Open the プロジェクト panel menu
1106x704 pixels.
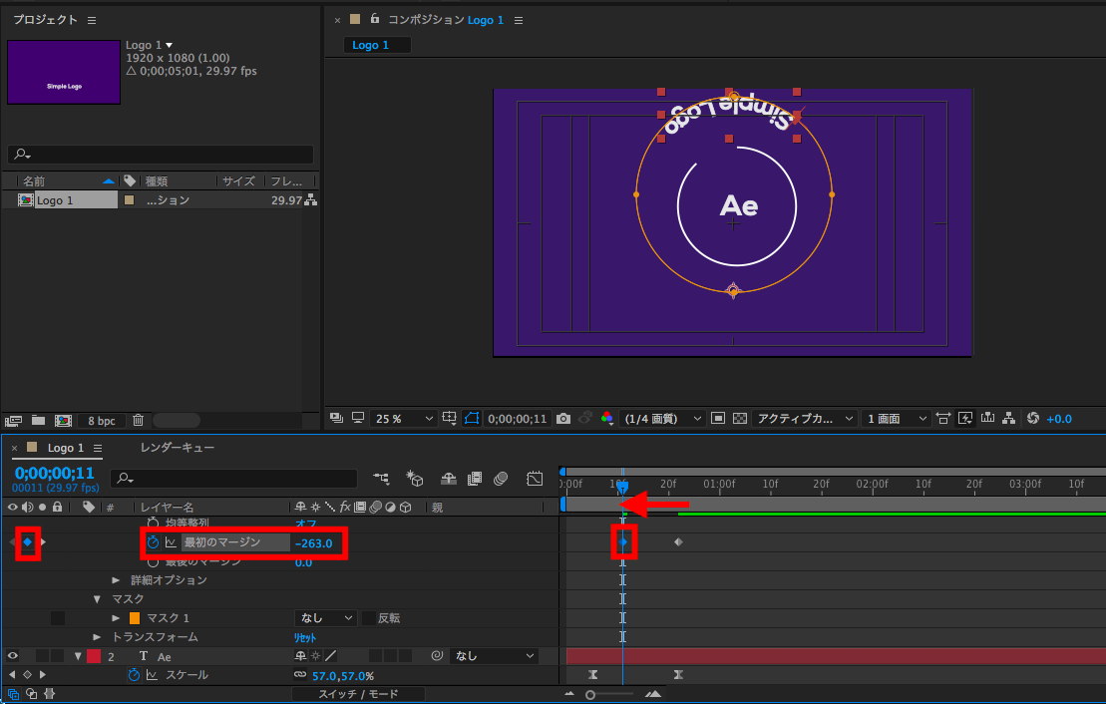point(92,20)
